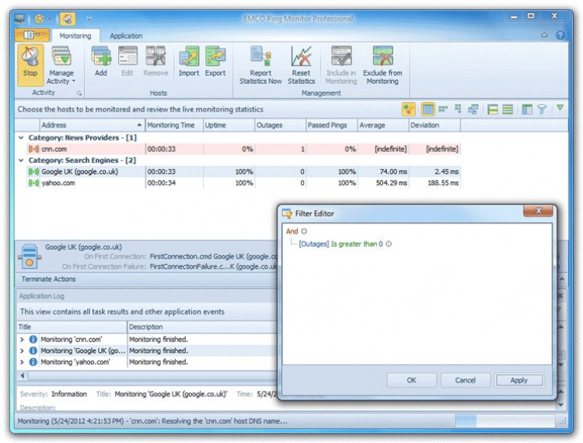The height and width of the screenshot is (443, 583).
Task: Switch to the Application ribbon tab
Action: tap(126, 36)
